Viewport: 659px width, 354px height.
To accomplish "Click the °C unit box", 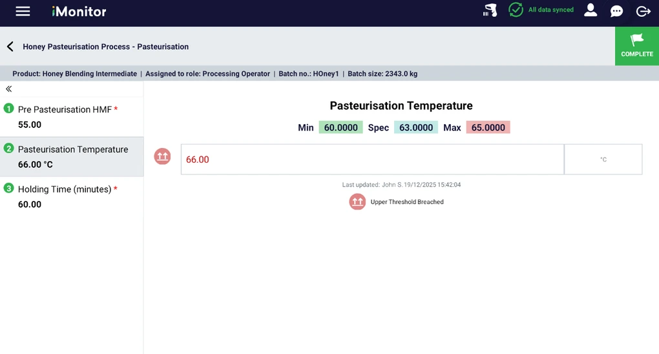I will point(603,160).
